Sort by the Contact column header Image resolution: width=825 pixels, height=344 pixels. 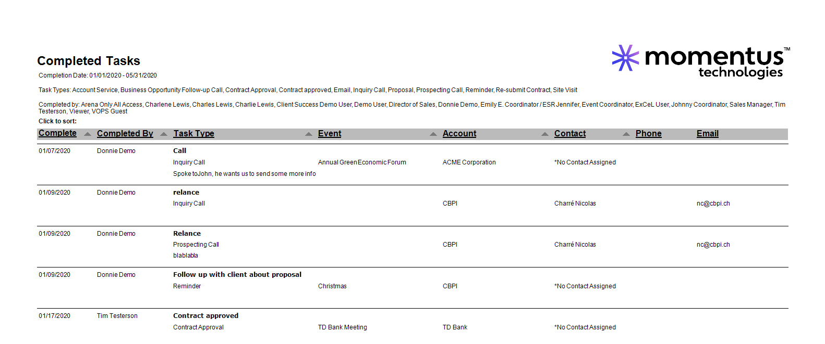(x=570, y=134)
